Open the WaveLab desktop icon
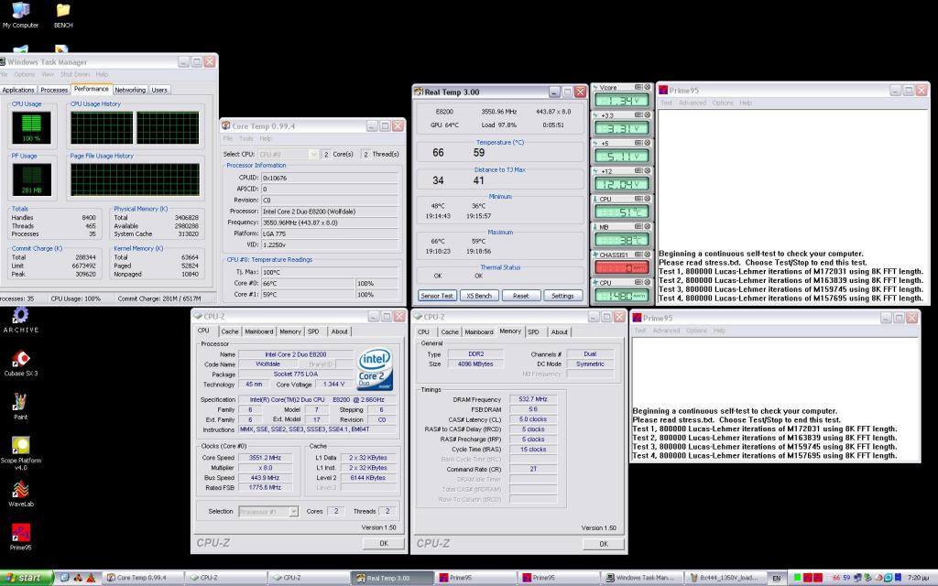This screenshot has width=938, height=586. coord(20,494)
